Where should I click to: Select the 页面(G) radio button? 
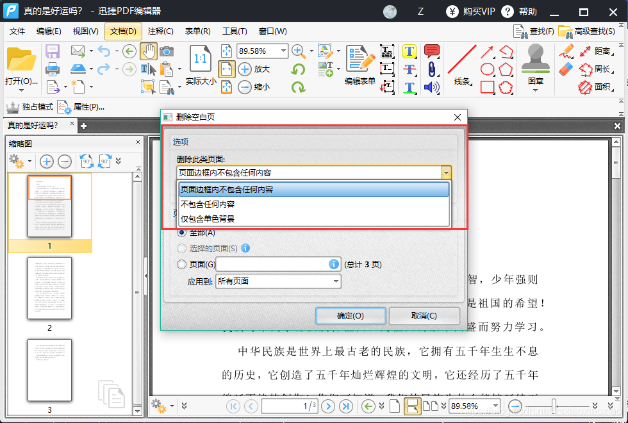[x=181, y=264]
